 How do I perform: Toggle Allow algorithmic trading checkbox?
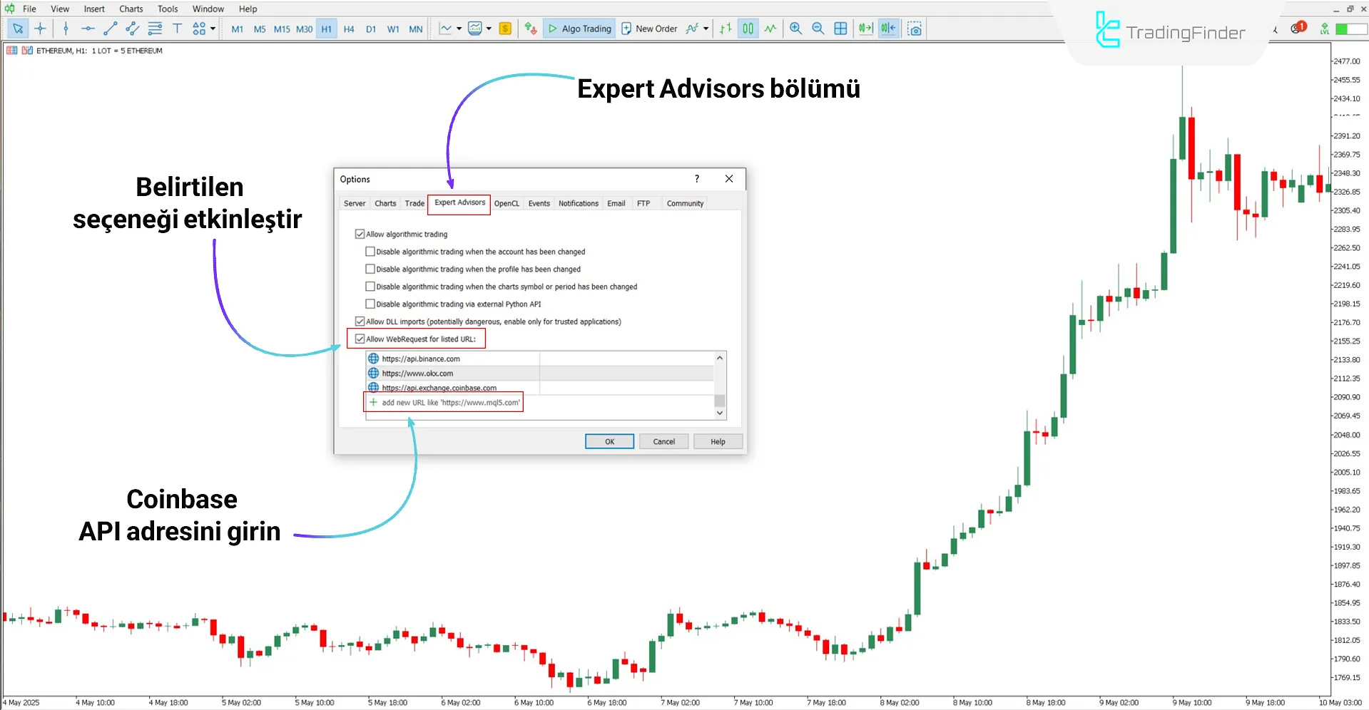[360, 234]
